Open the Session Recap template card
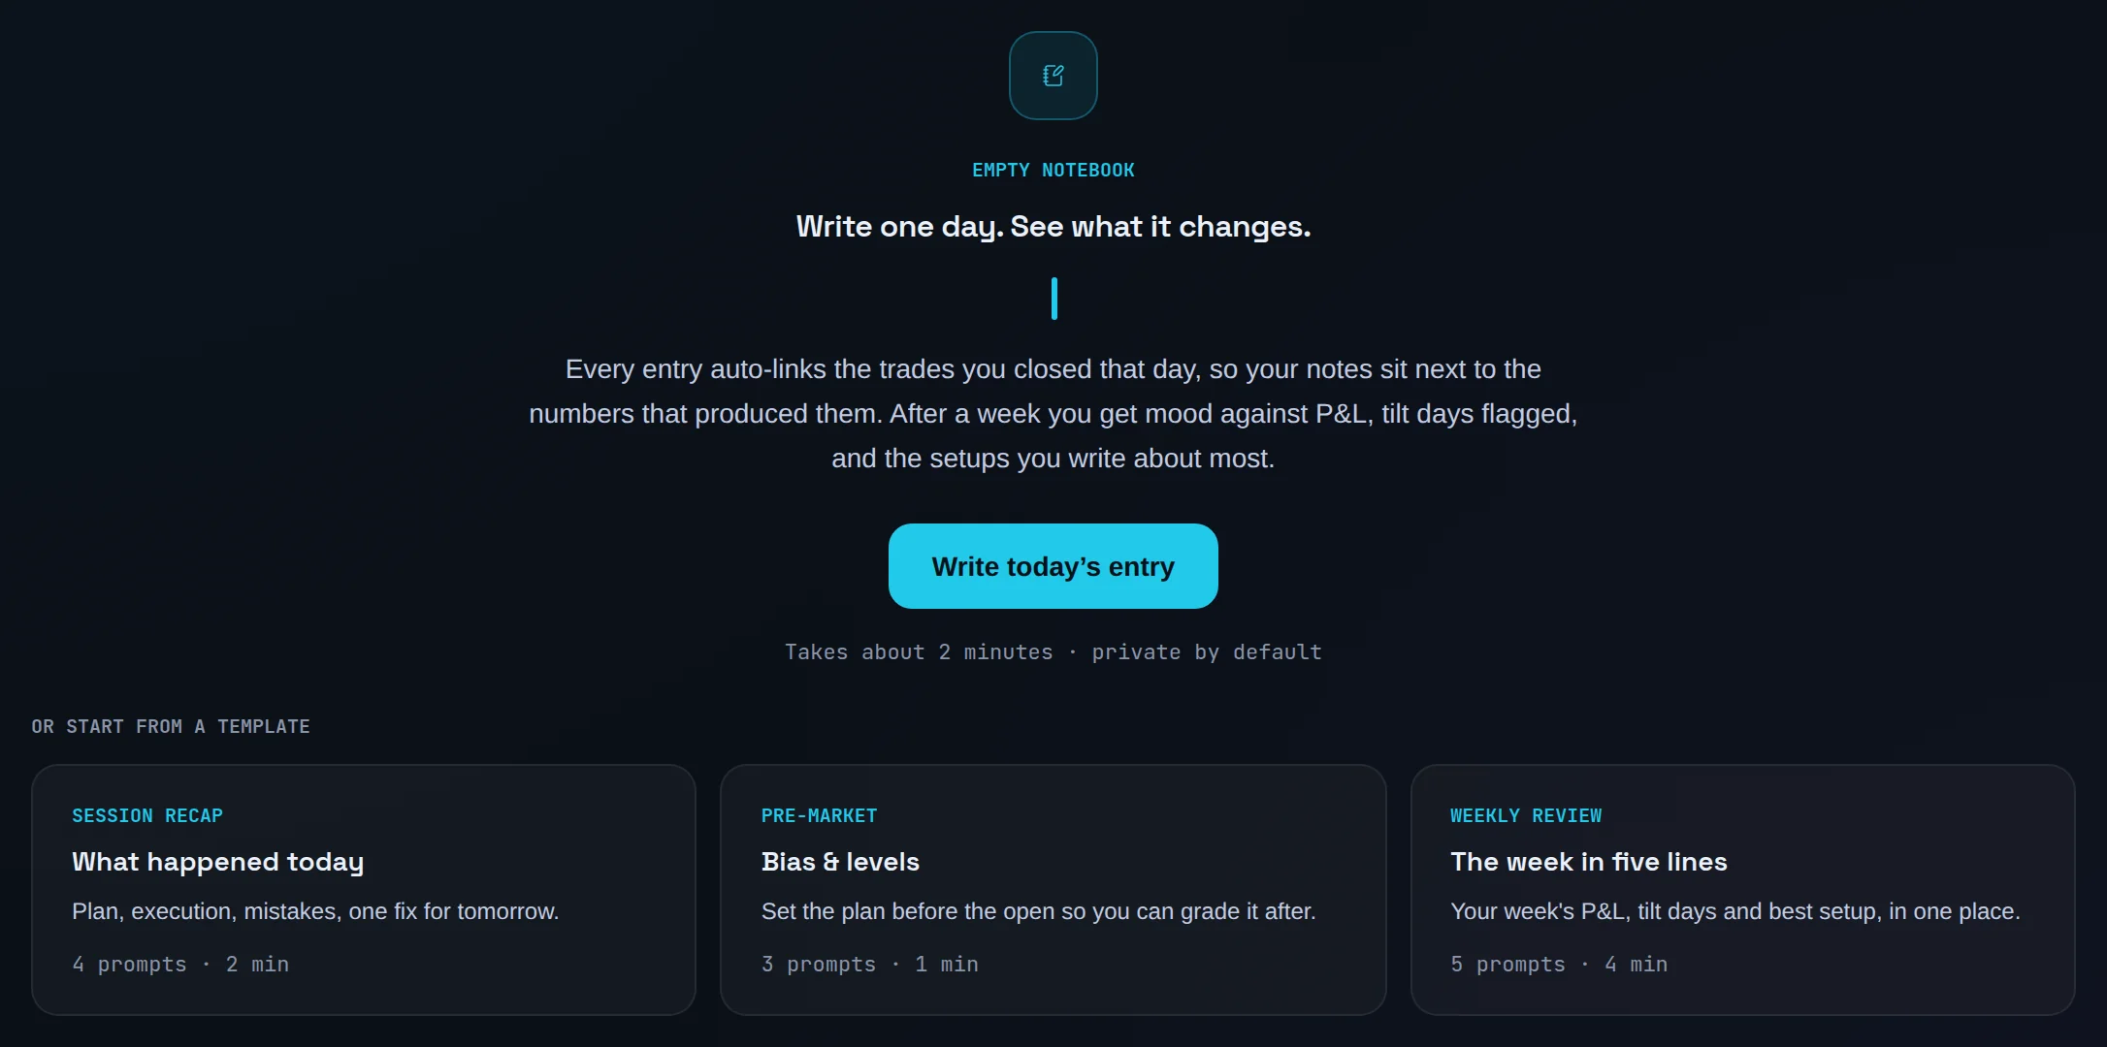The image size is (2107, 1047). point(364,890)
